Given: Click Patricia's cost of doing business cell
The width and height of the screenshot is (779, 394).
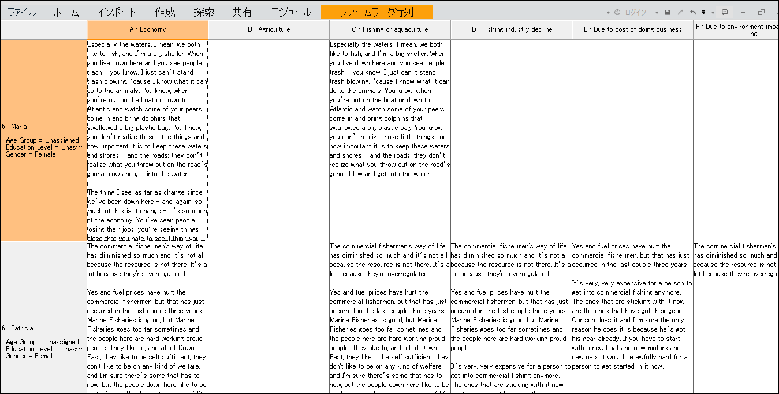Looking at the screenshot, I should click(632, 318).
